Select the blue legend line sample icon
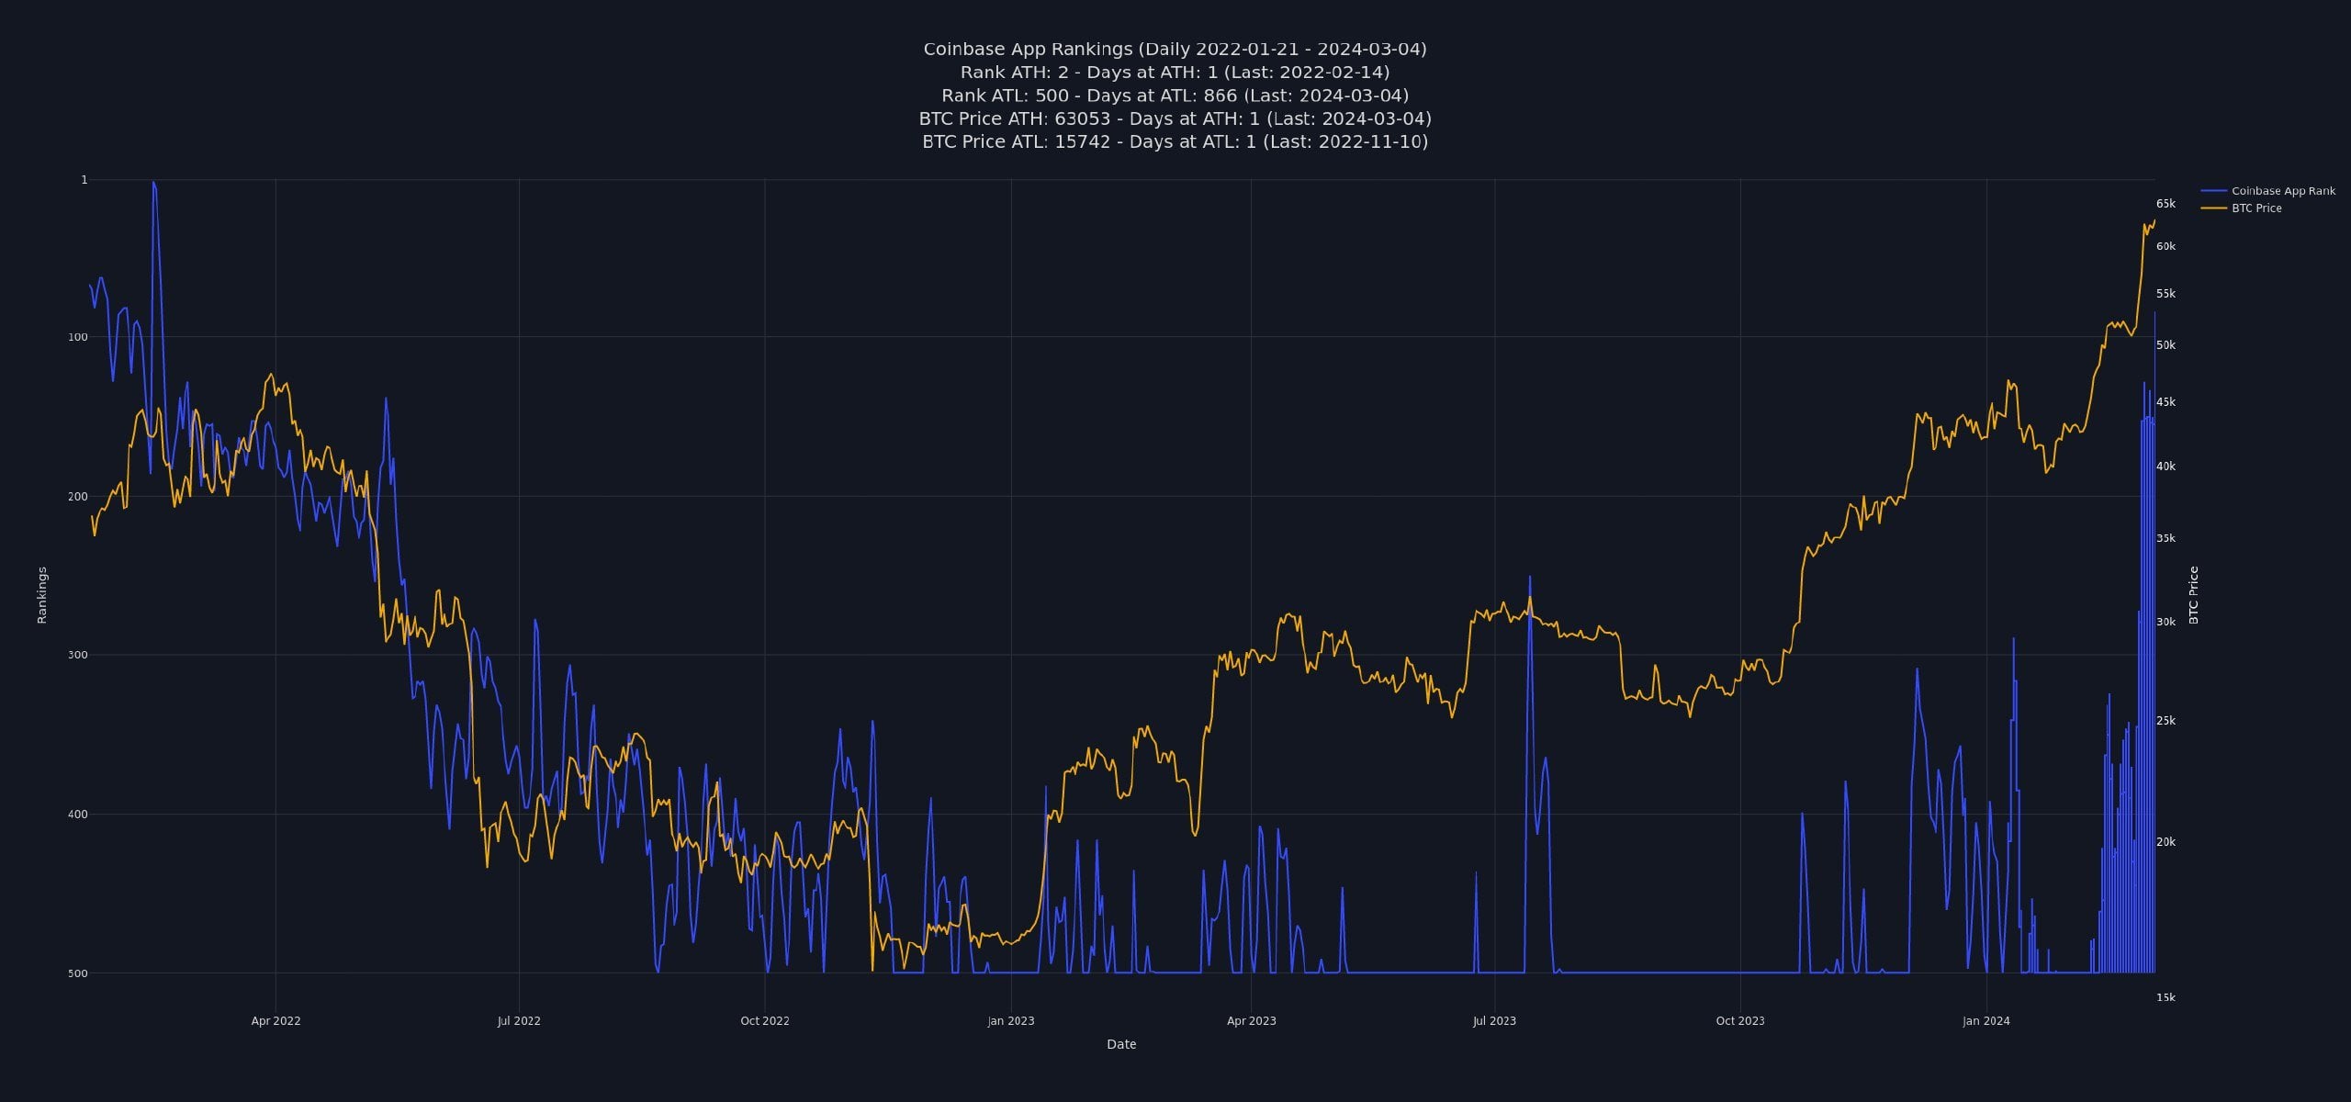2351x1102 pixels. click(x=2213, y=190)
